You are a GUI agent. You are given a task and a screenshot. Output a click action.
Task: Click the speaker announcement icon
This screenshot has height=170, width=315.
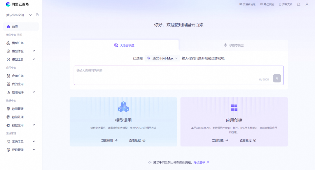150,163
